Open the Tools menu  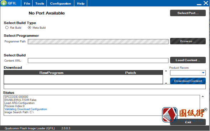[x=40, y=4]
